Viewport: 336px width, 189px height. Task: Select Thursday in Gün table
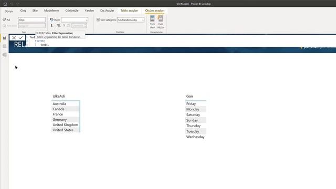point(193,126)
